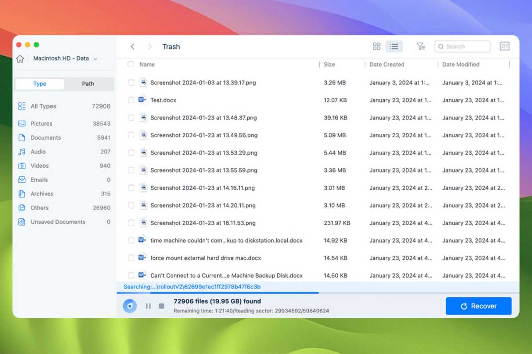Check the box for Test.docx

pyautogui.click(x=131, y=100)
